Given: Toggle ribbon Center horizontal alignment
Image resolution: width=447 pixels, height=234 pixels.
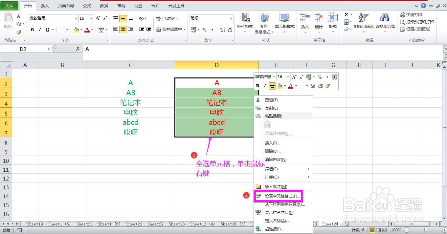Looking at the screenshot, I should 123,30.
